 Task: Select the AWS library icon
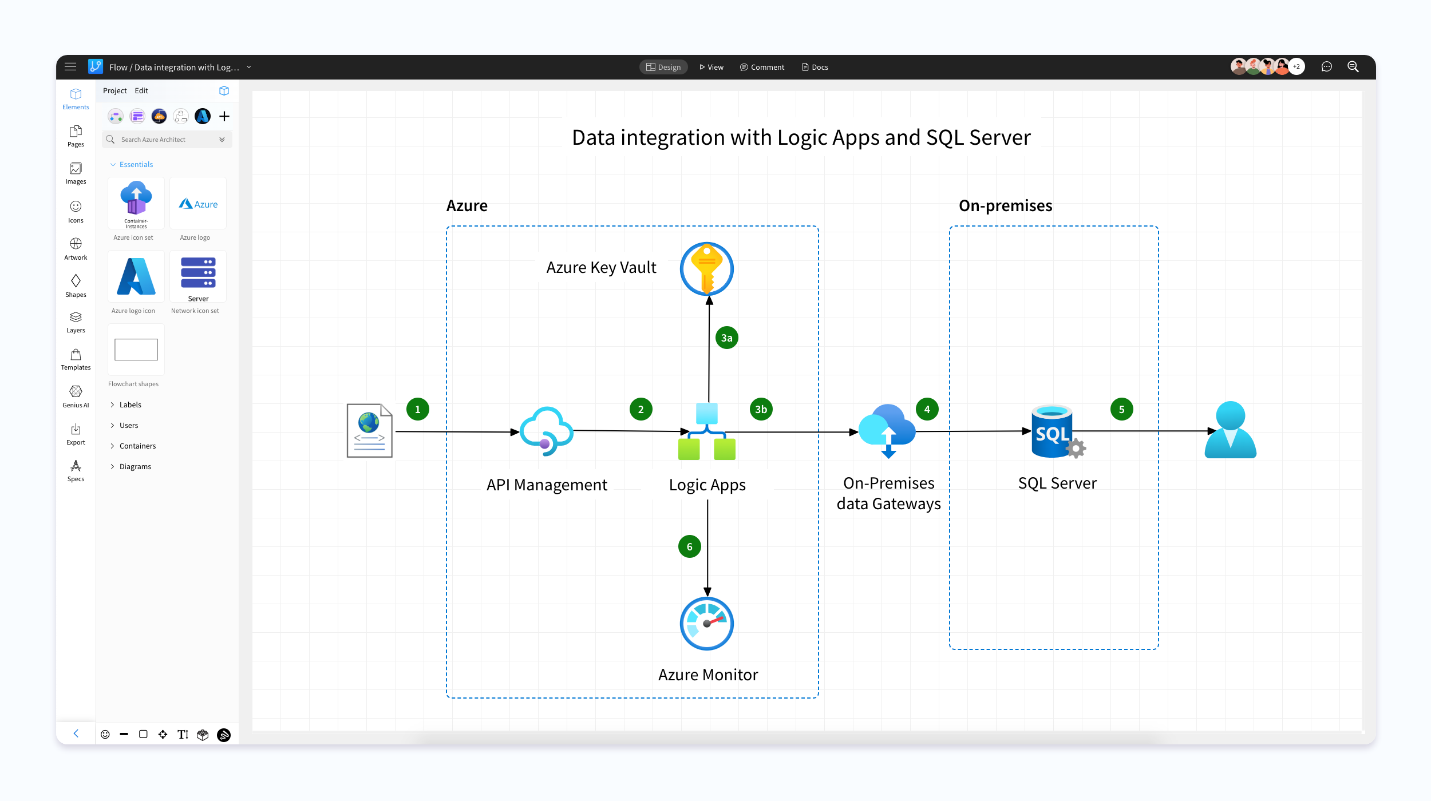(159, 116)
